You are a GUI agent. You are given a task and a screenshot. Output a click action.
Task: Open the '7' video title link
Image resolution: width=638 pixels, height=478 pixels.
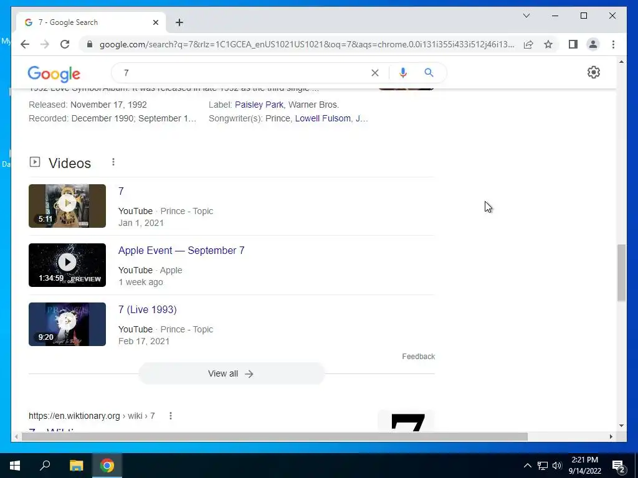121,191
